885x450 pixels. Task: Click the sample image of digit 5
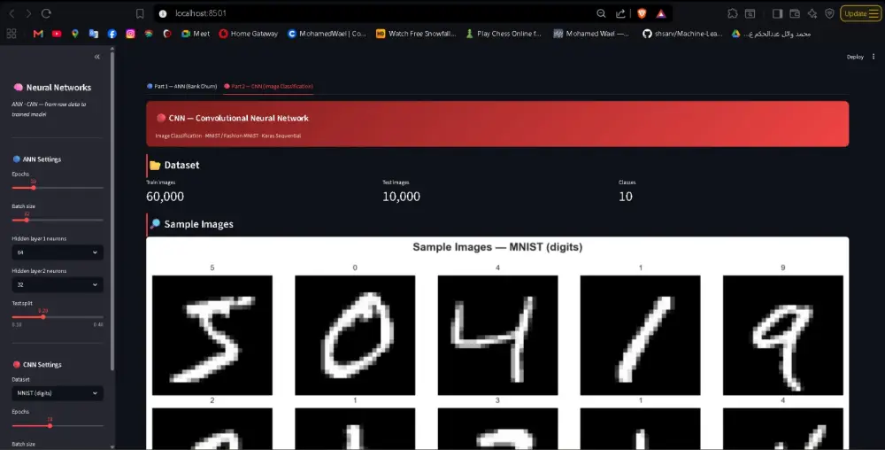(212, 336)
